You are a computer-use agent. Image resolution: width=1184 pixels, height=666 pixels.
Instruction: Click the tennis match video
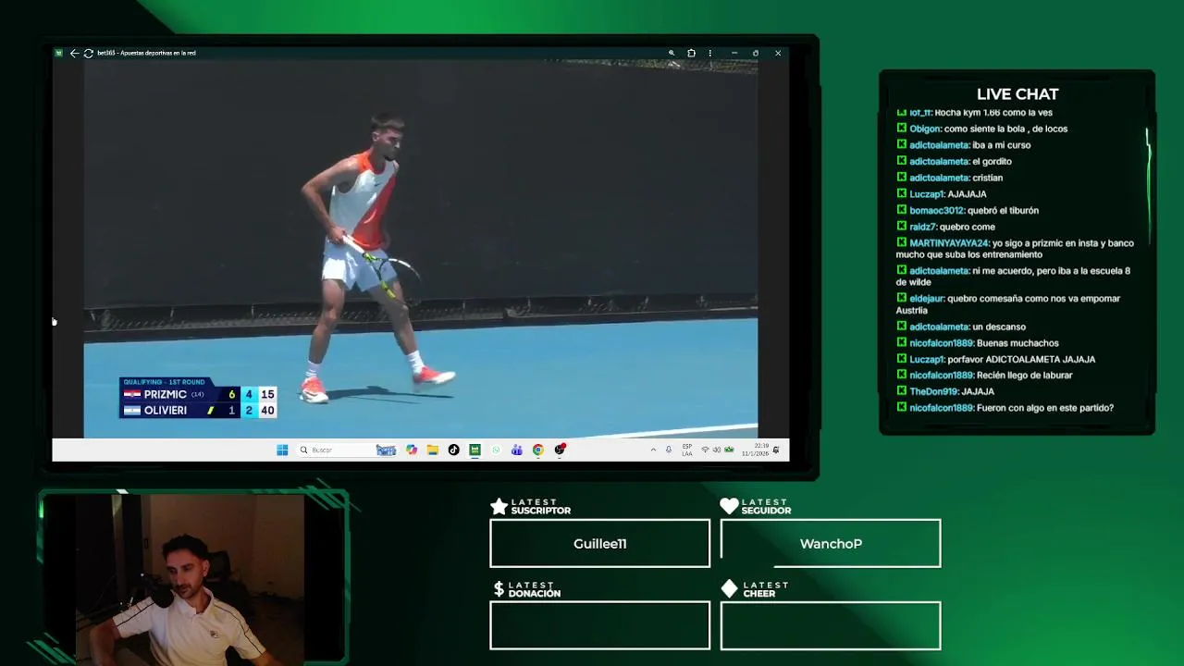coord(421,250)
